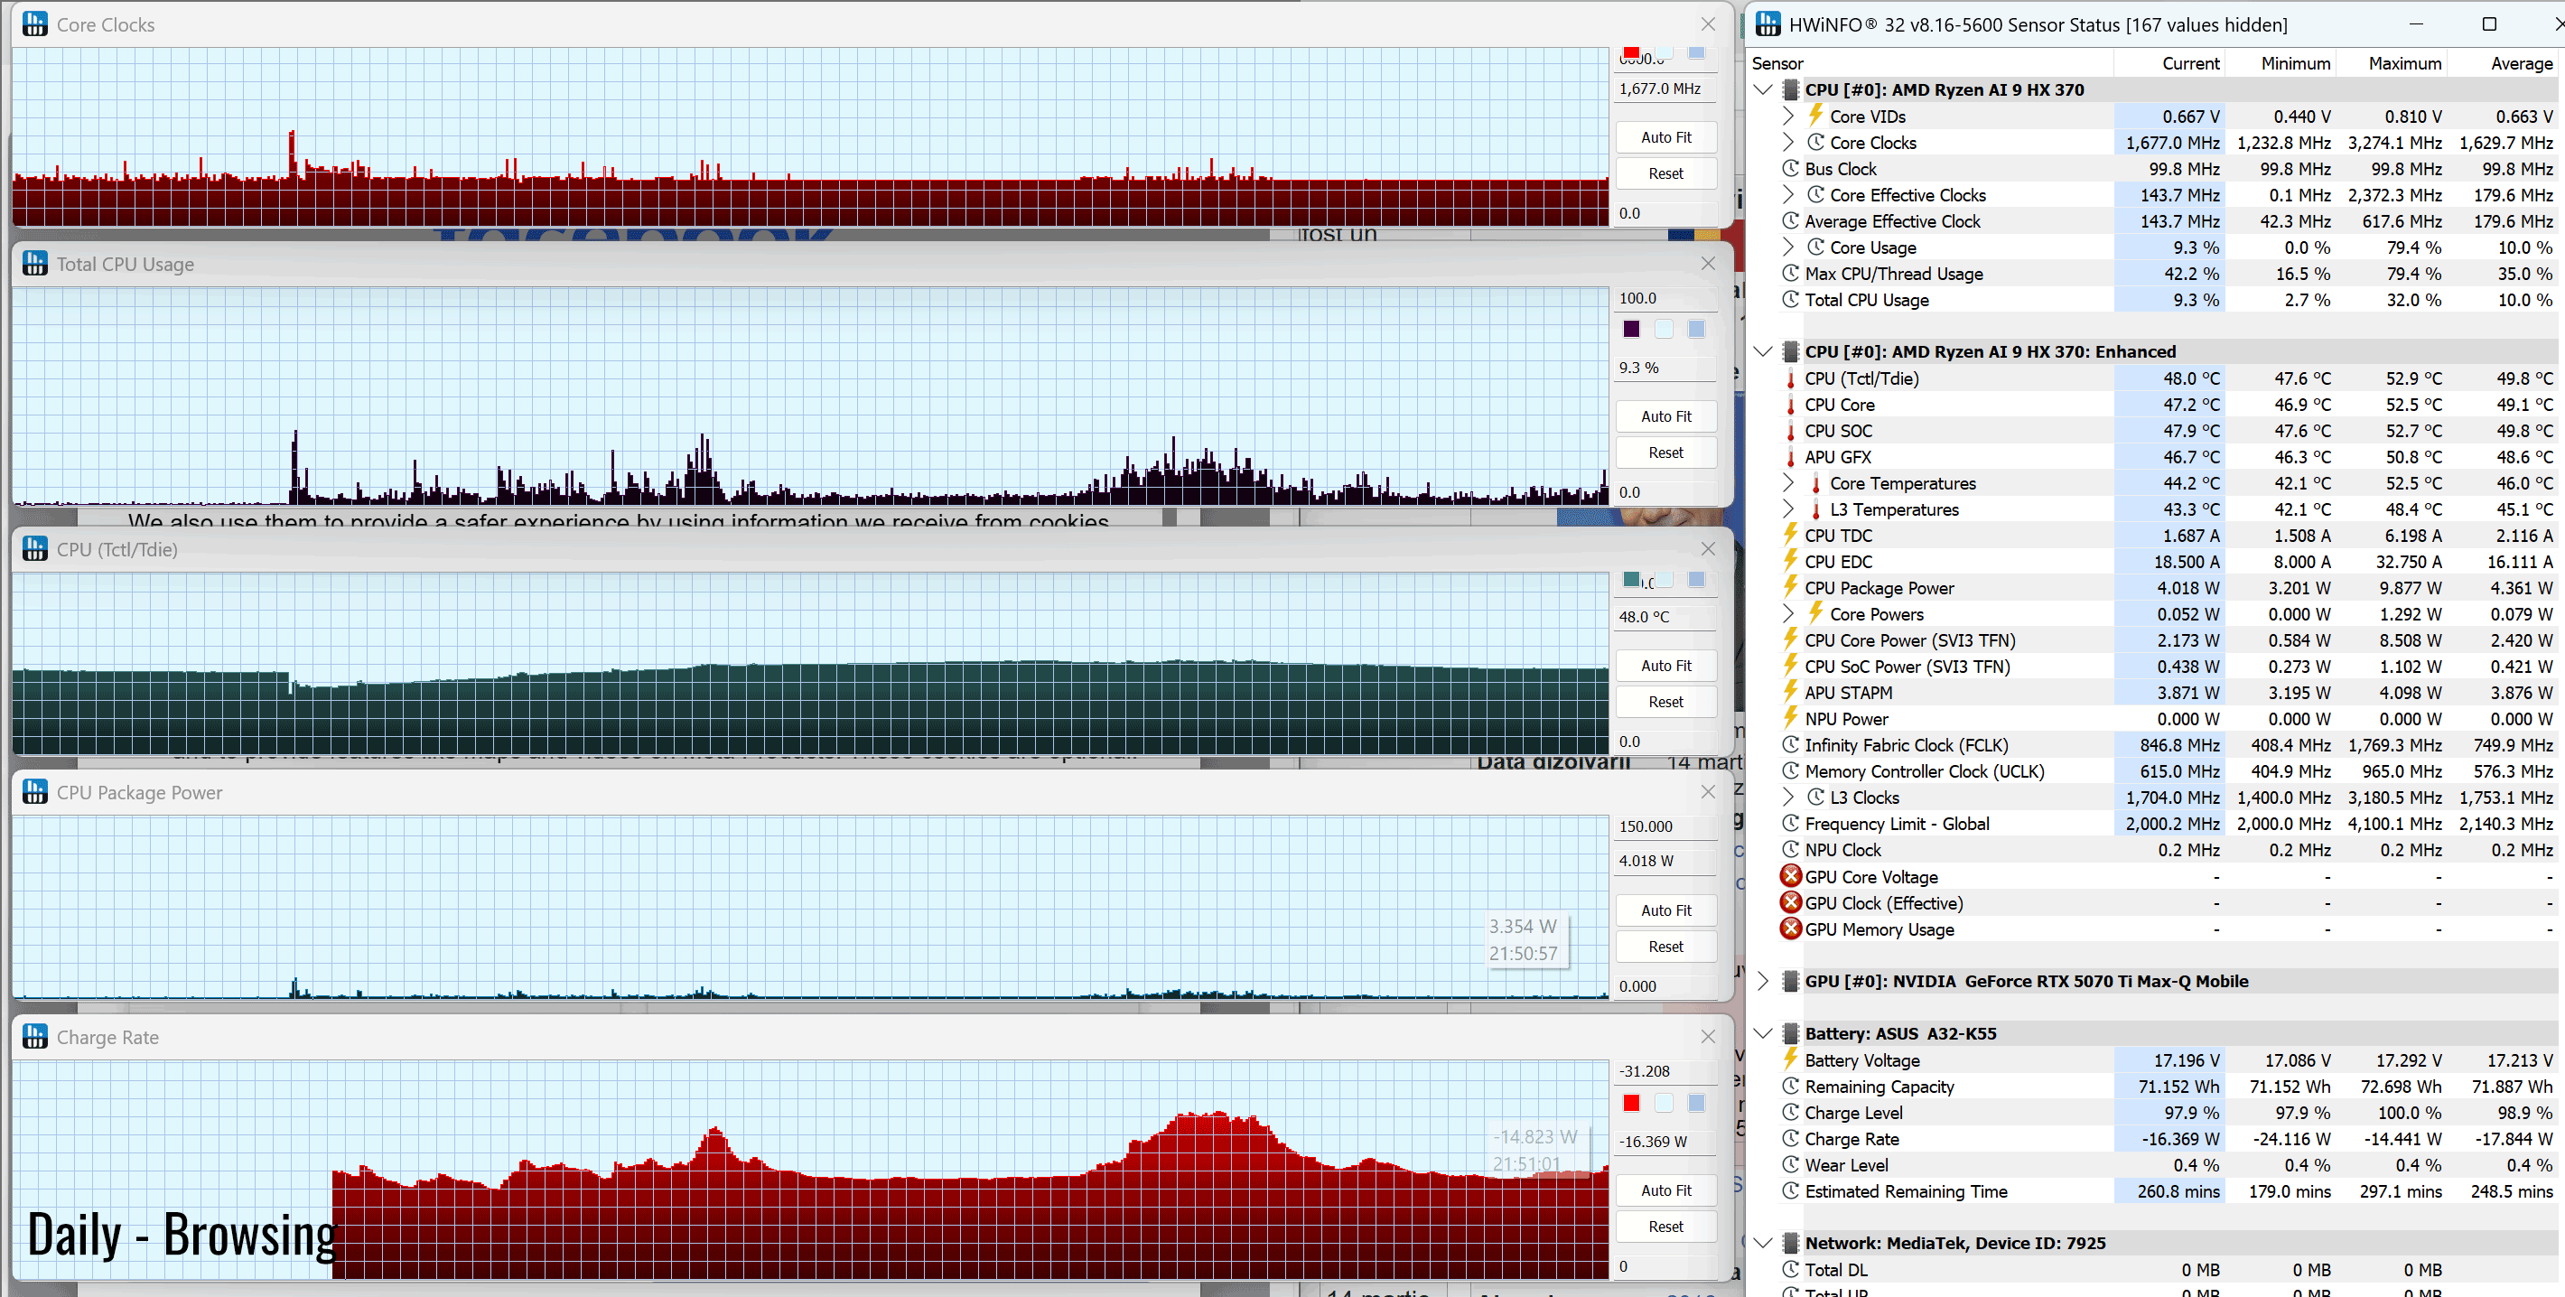Edit the 150.000 maximum field in CPU Package Power
The image size is (2565, 1297).
click(x=1665, y=826)
